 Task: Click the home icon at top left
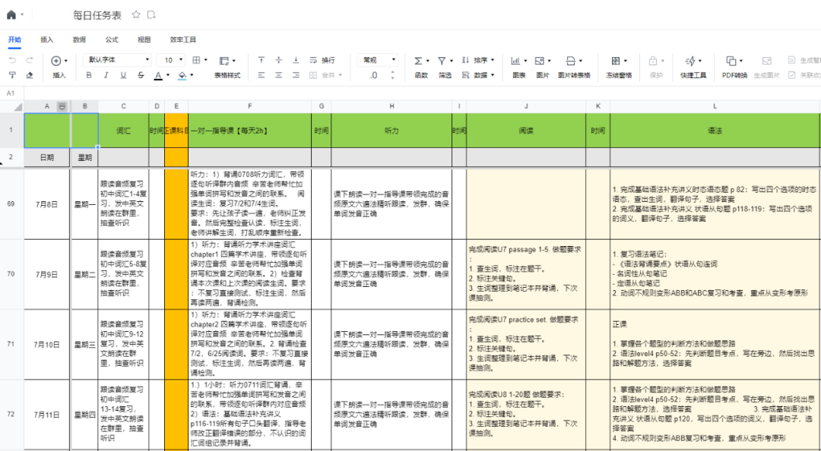(x=11, y=14)
